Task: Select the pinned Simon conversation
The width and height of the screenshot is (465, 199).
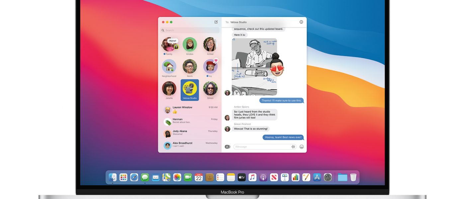Action: point(210,90)
